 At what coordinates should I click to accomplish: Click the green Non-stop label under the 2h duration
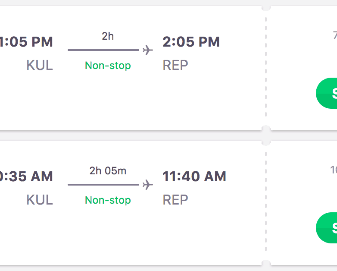coord(108,66)
